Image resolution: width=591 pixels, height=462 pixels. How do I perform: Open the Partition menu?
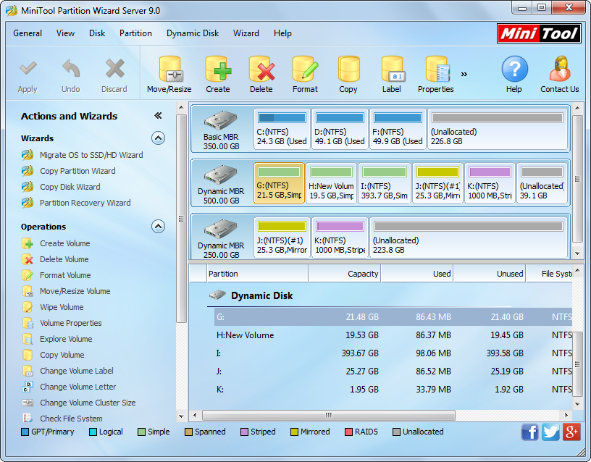(135, 33)
